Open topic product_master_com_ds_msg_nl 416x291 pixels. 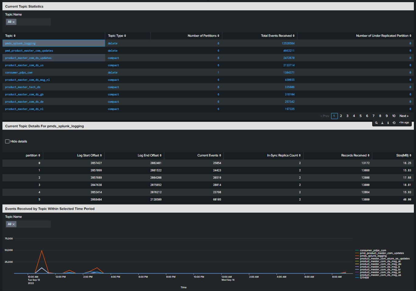pyautogui.click(x=27, y=80)
